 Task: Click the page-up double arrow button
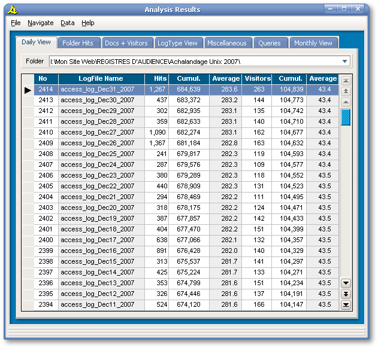coord(346,90)
